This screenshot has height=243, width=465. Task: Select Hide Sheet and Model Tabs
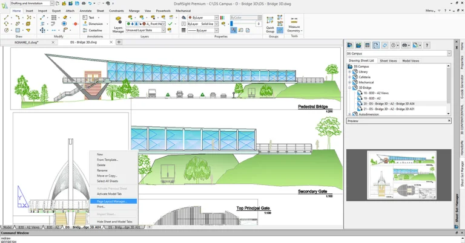coord(114,221)
